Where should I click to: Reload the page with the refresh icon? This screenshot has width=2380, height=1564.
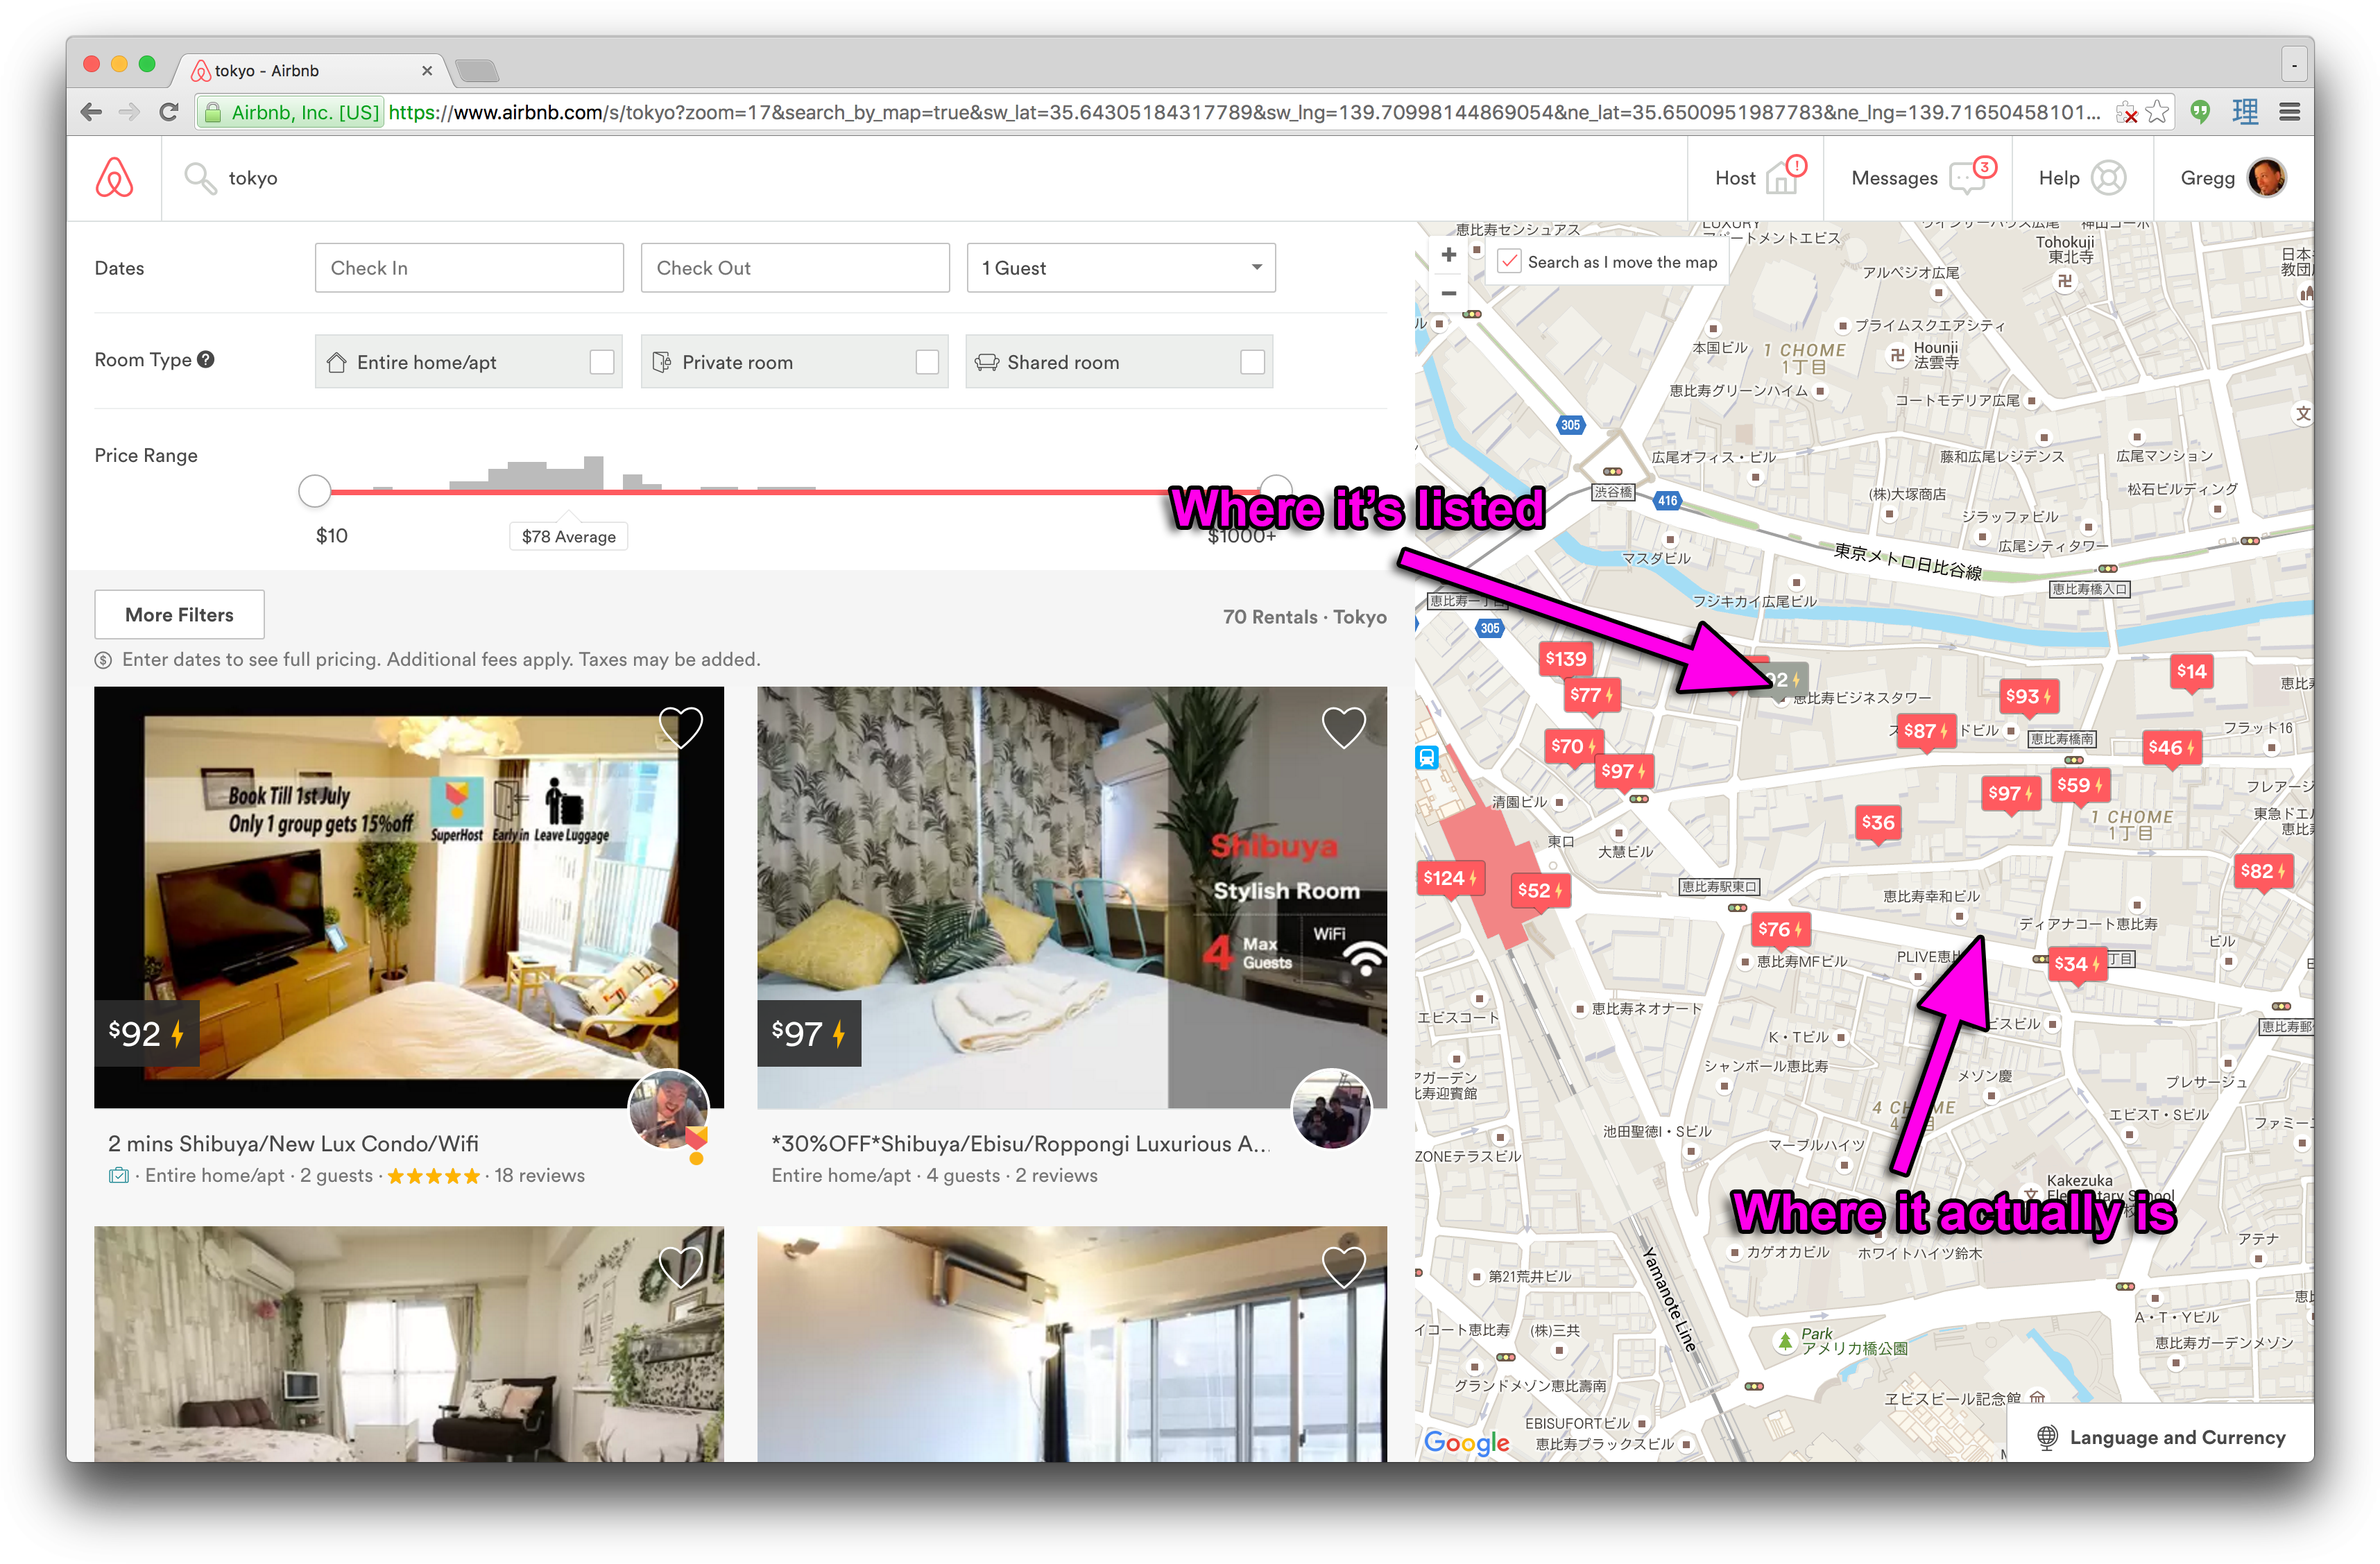(x=169, y=112)
